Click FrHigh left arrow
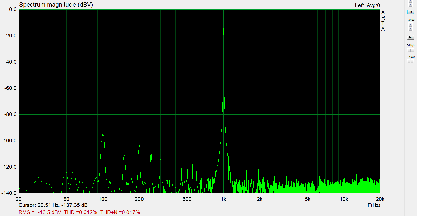The height and width of the screenshot is (217, 423). 409,50
